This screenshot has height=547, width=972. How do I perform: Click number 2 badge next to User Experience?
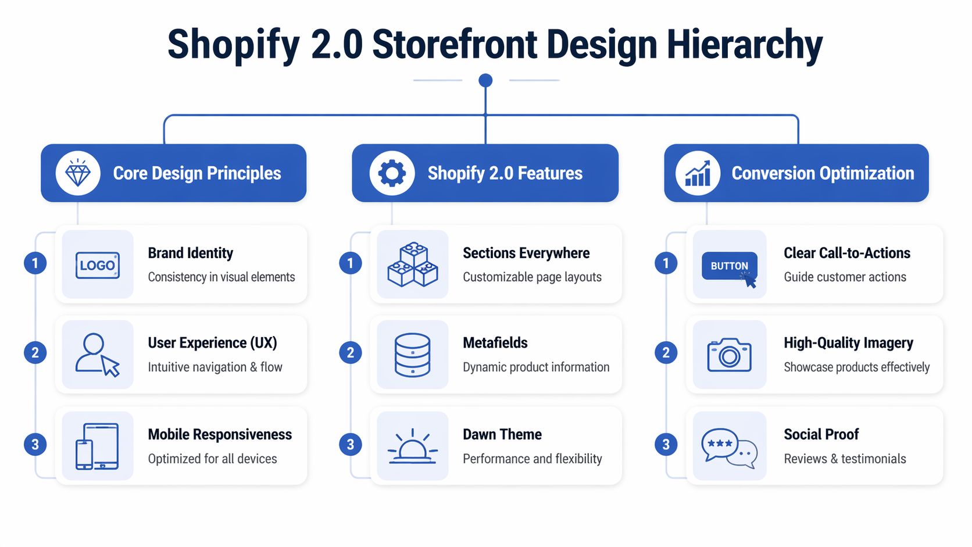coord(35,352)
